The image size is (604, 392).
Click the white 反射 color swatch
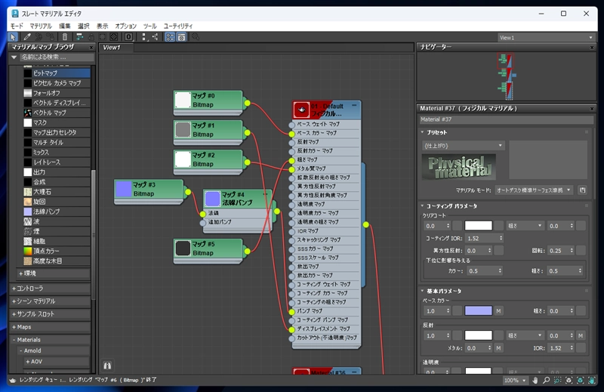(478, 335)
